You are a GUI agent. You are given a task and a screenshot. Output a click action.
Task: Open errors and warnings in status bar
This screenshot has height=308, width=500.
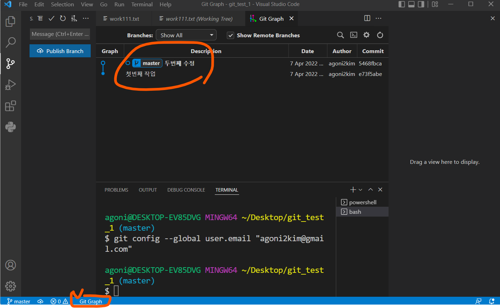(x=59, y=301)
